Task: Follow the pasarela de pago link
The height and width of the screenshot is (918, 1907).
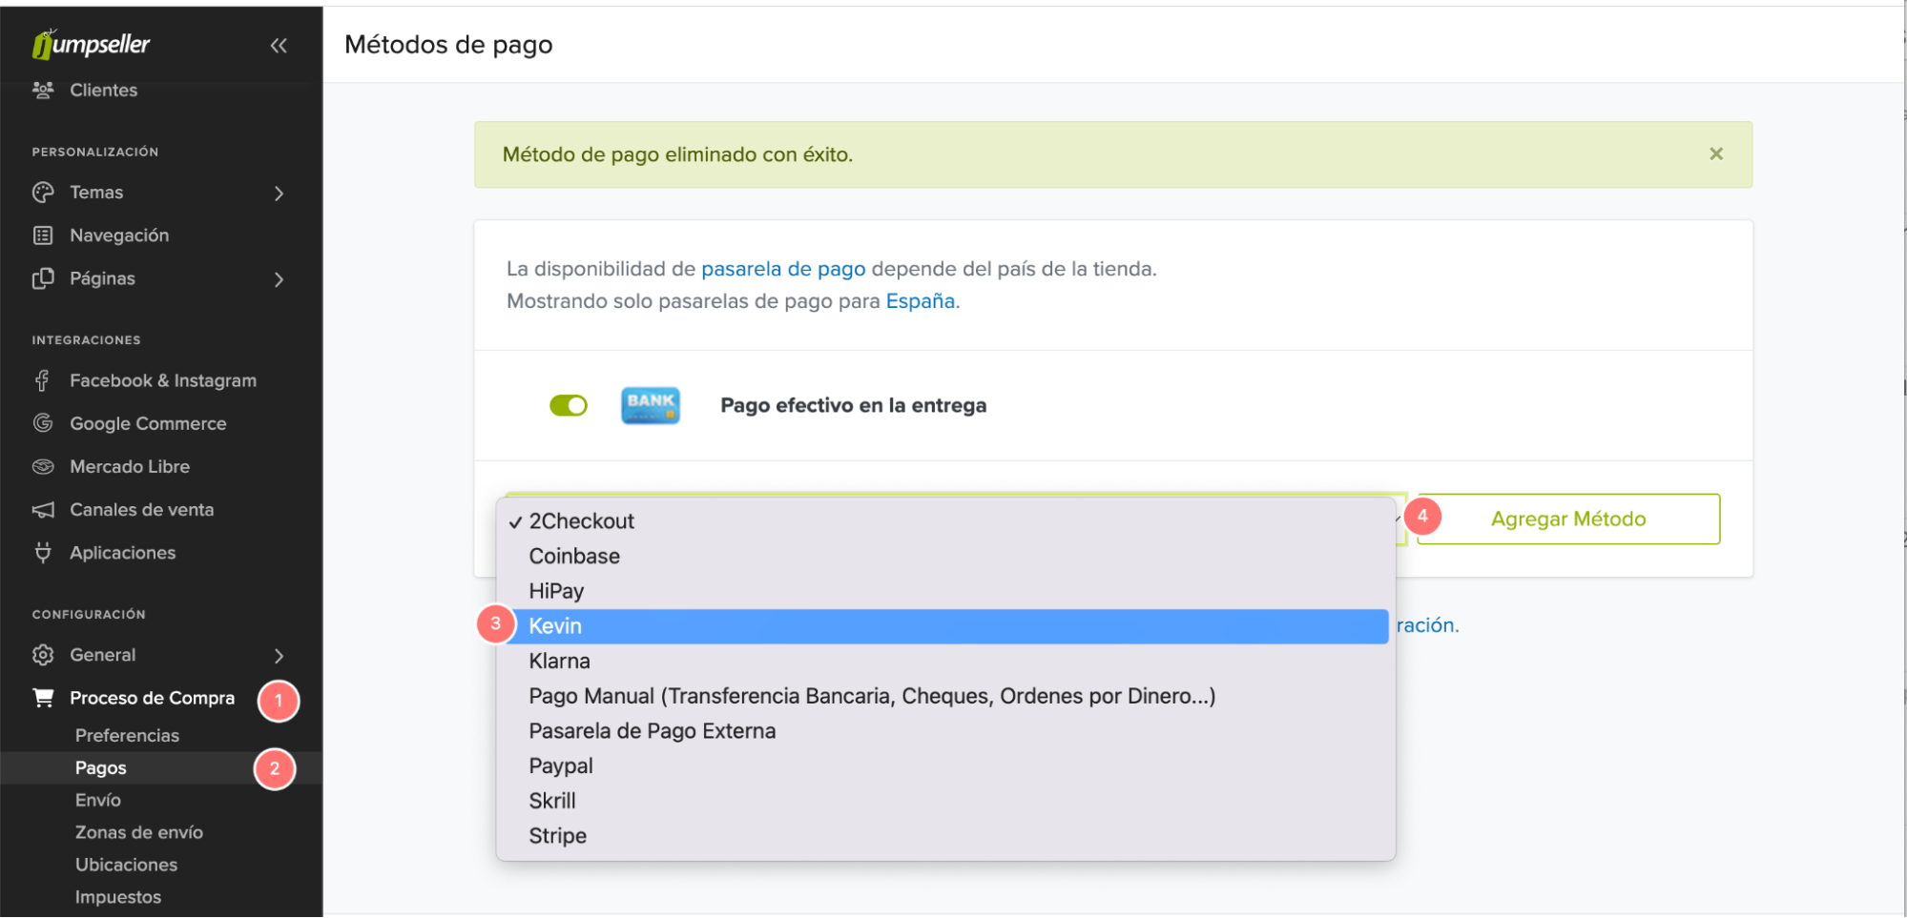Action: tap(783, 269)
